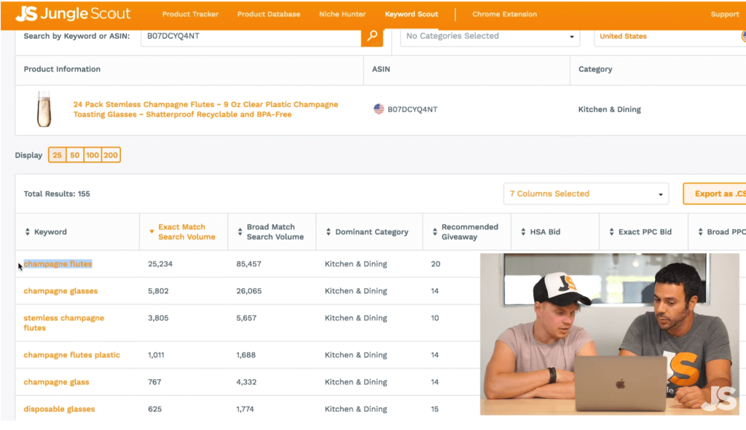Click broad volume 4,332 cell
The height and width of the screenshot is (430, 746).
tap(246, 382)
